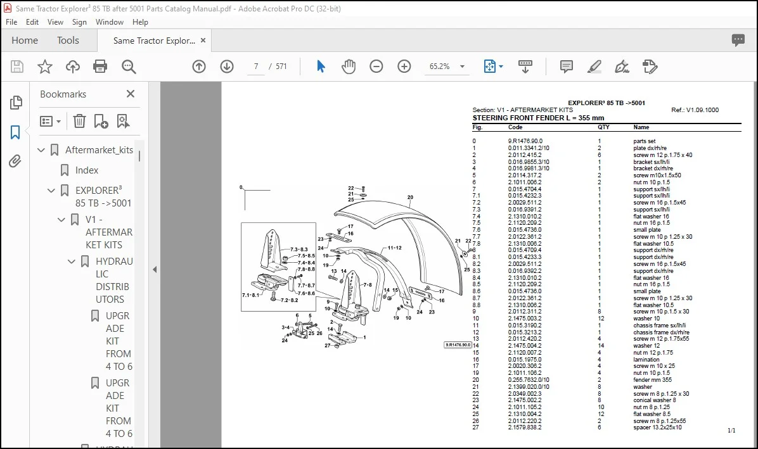The width and height of the screenshot is (758, 449).
Task: Click the bookmarks panel scrollbar
Action: tap(139, 156)
